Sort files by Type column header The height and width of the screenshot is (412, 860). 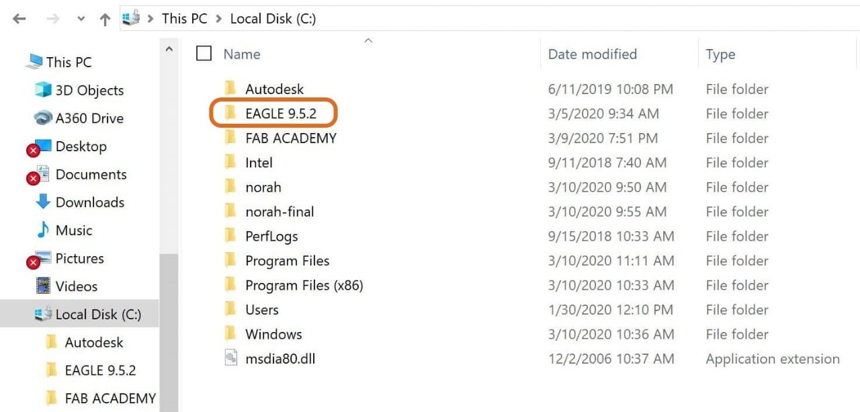(720, 54)
